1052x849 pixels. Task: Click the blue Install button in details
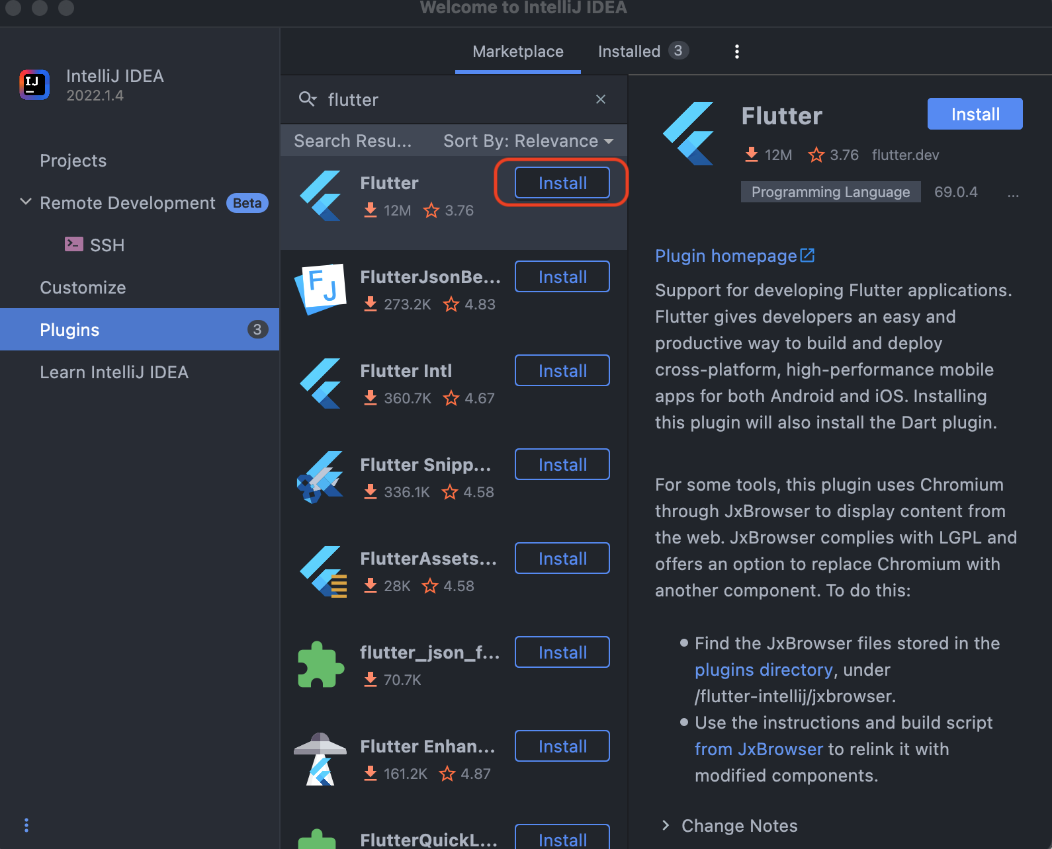975,114
